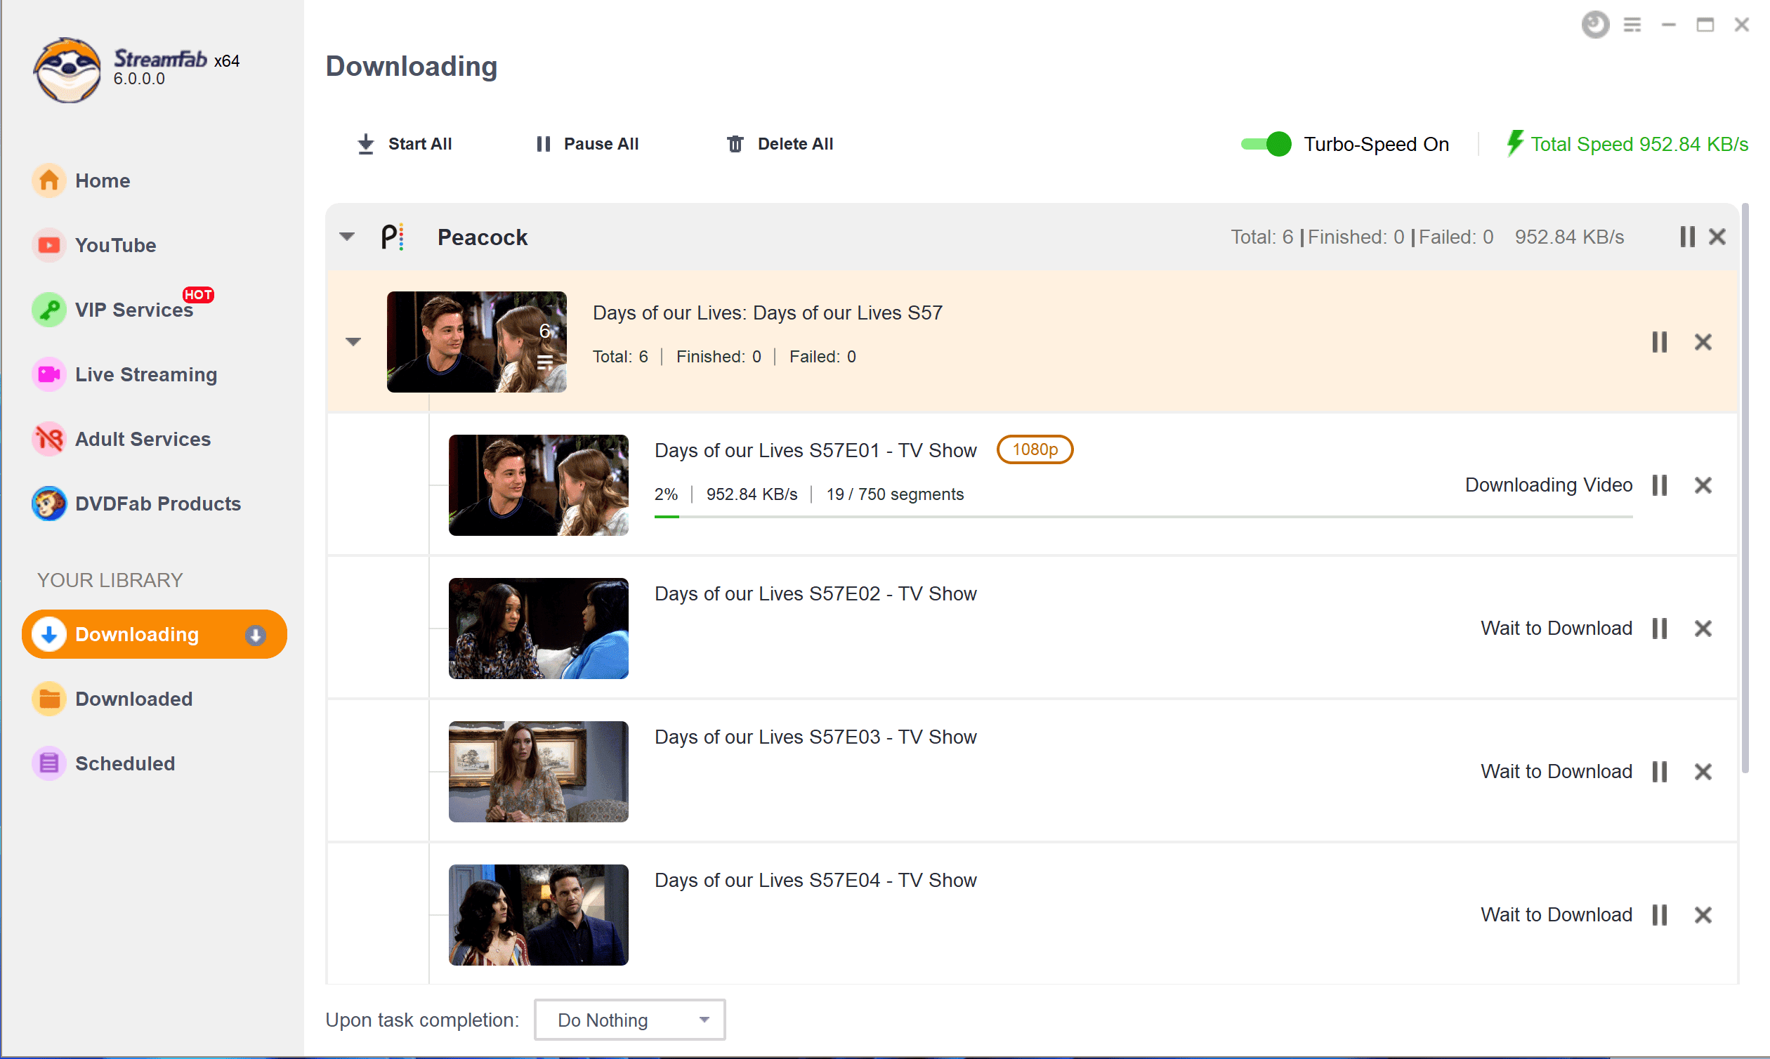
Task: Pause Days of our Lives S57E01 download
Action: [1660, 485]
